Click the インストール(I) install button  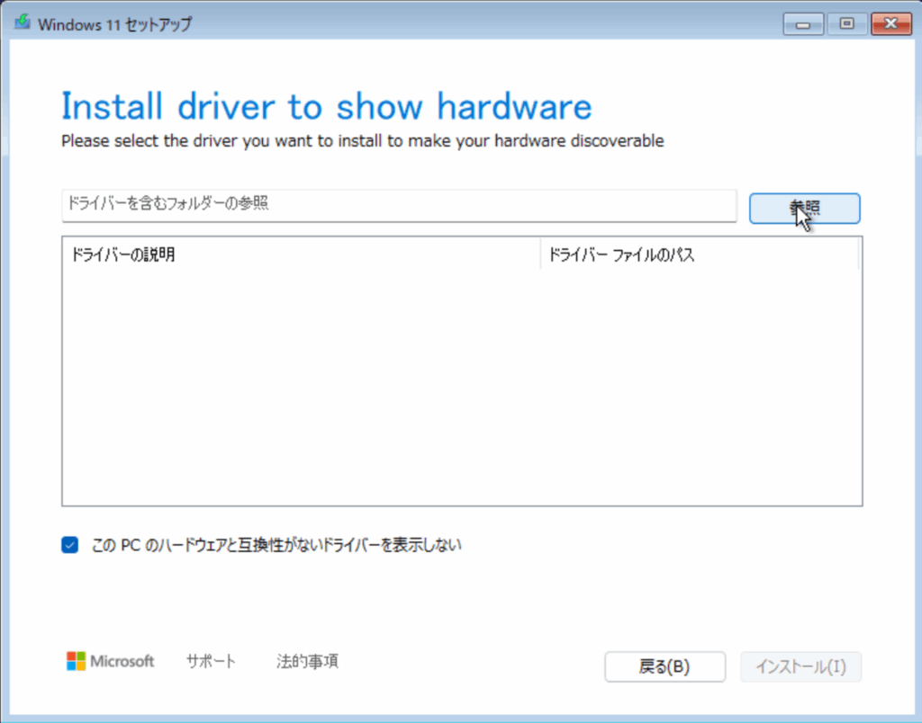tap(800, 666)
